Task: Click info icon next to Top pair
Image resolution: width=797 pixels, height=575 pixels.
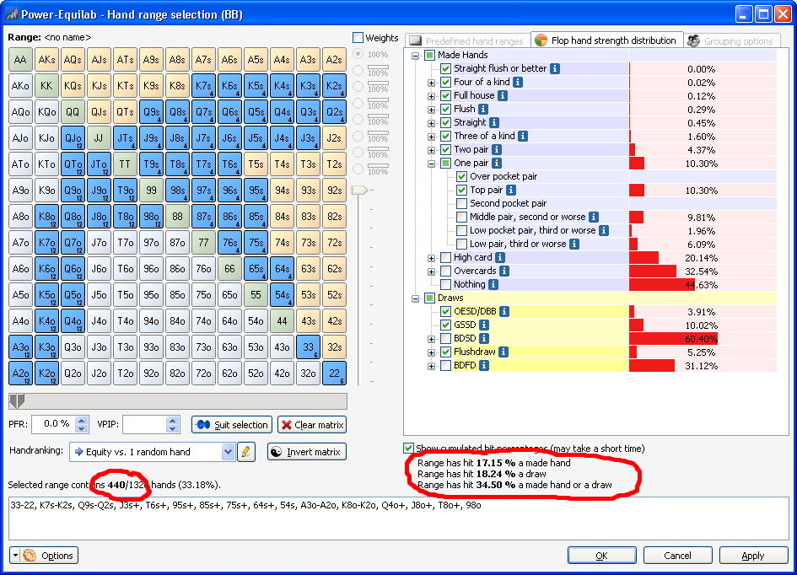Action: (511, 190)
